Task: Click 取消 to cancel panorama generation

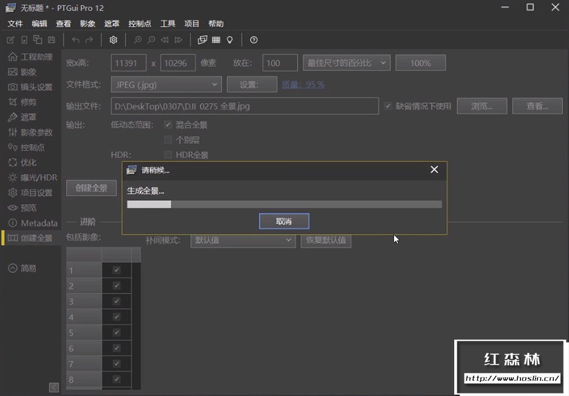Action: pyautogui.click(x=284, y=221)
